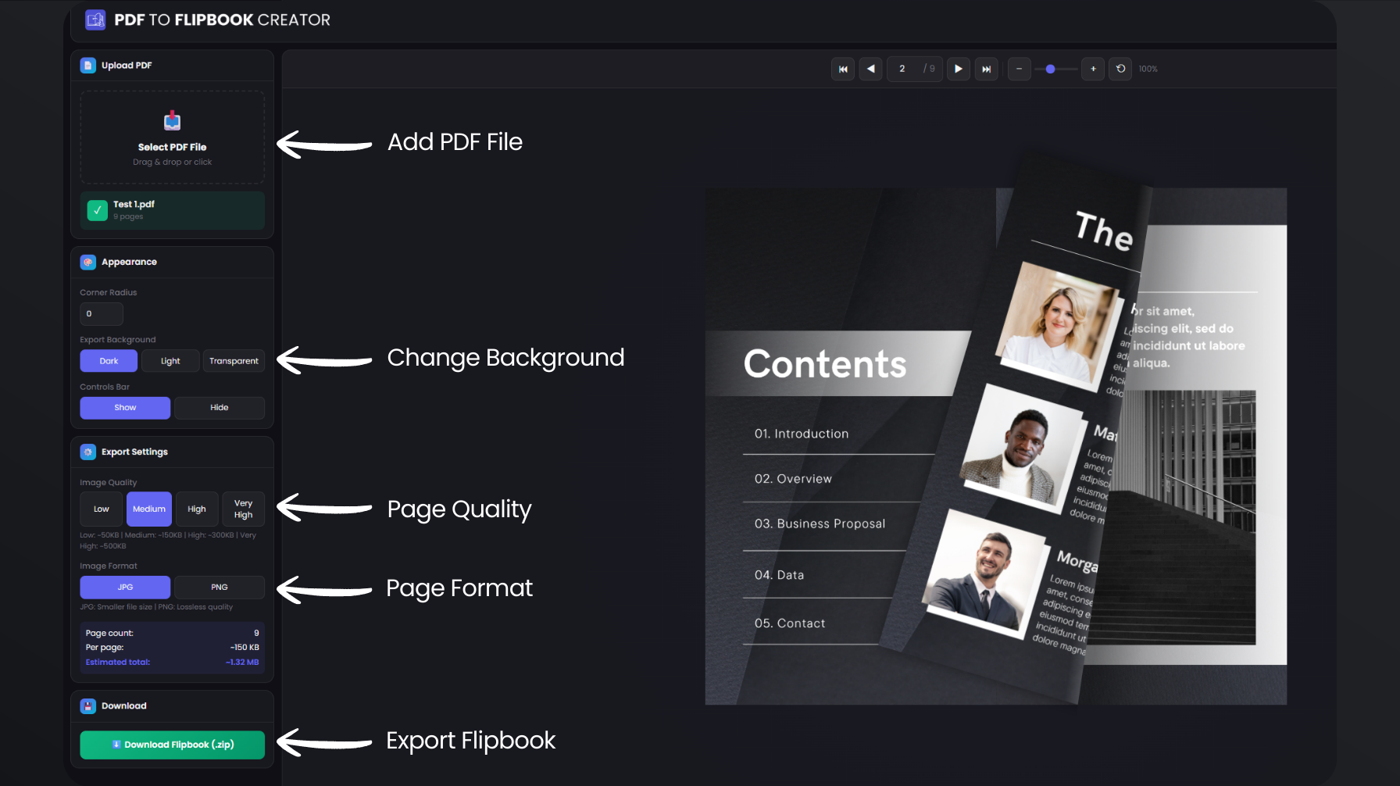
Task: Click the uploaded Test 1.pdf file entry
Action: pos(173,210)
